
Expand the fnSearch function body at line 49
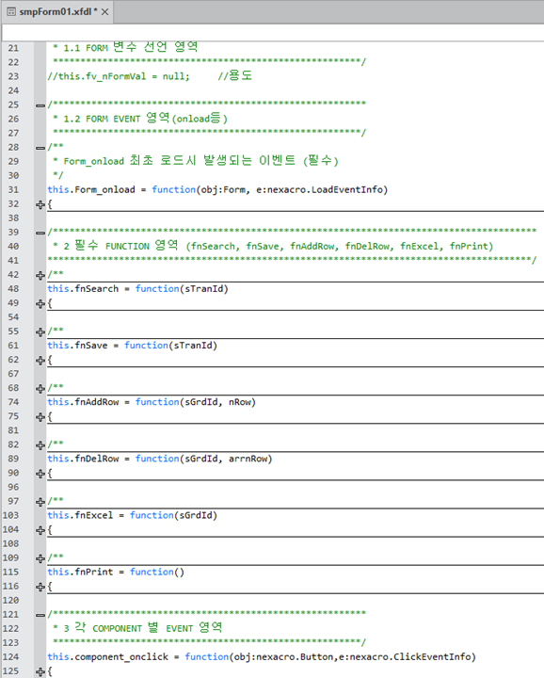pyautogui.click(x=40, y=303)
